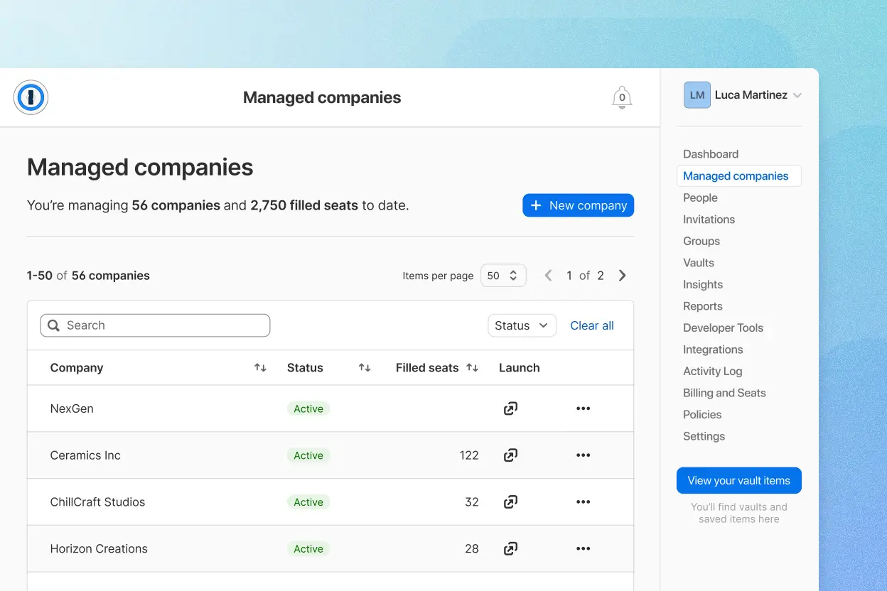The width and height of the screenshot is (887, 591).
Task: Expand the Luca Martinez account menu
Action: pos(797,95)
